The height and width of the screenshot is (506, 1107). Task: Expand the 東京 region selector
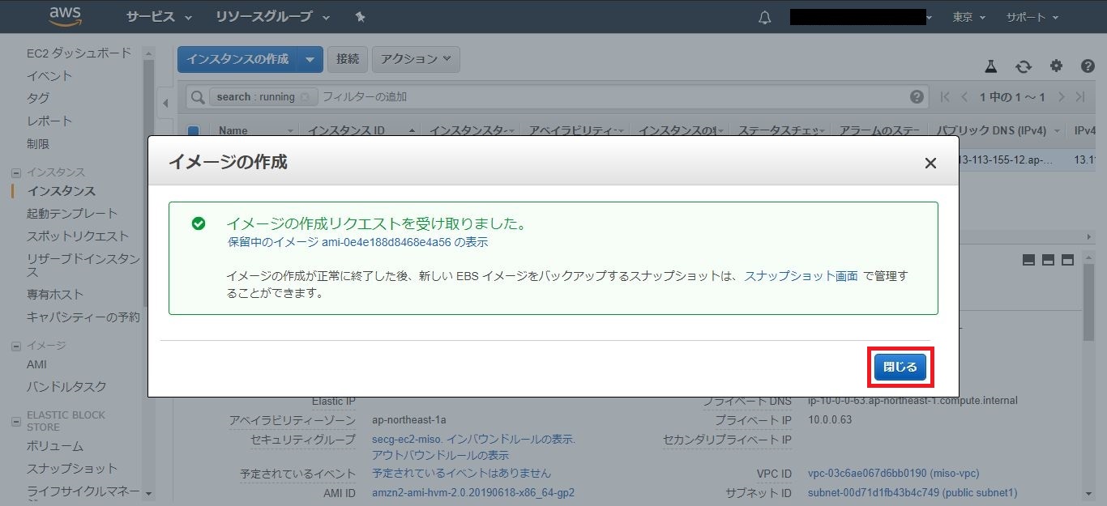coord(968,17)
